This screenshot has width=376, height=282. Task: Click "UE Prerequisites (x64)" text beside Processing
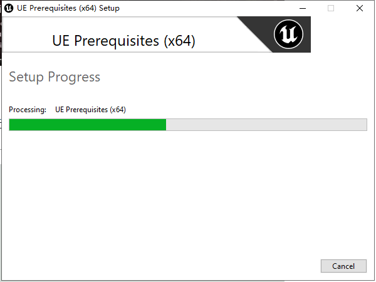pos(90,110)
